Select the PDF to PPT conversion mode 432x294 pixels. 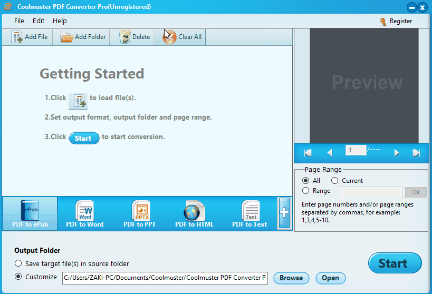(x=139, y=213)
